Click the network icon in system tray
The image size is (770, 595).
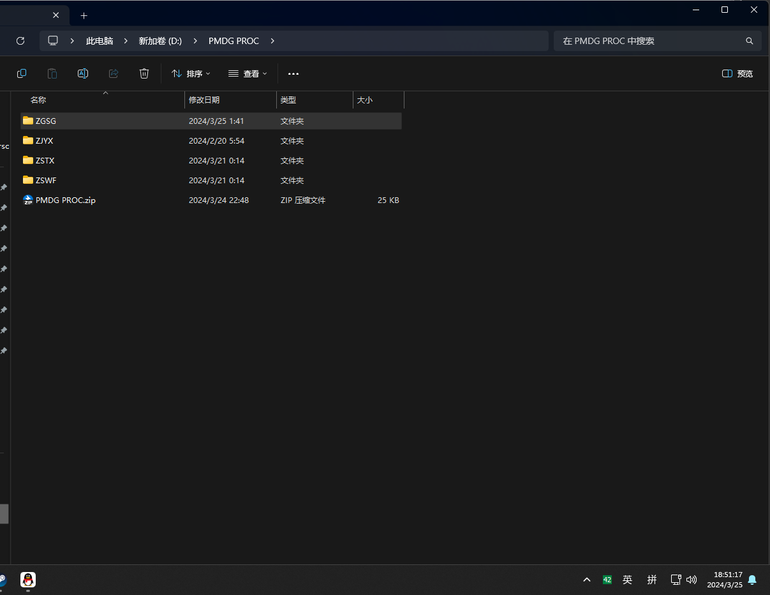click(x=676, y=580)
